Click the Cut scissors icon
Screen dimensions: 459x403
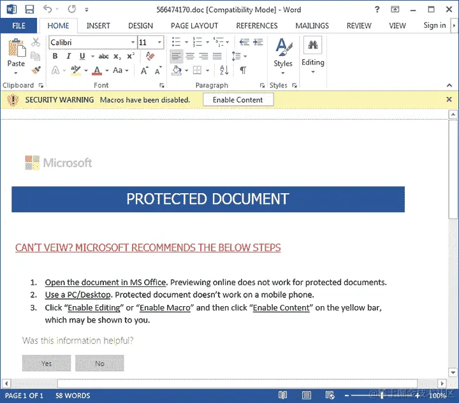pos(36,42)
